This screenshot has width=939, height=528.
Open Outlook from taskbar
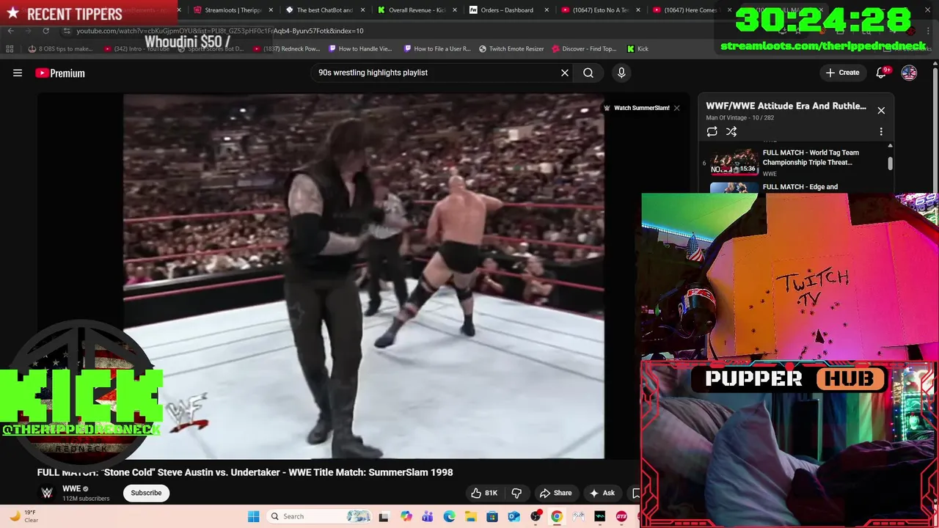click(x=514, y=516)
